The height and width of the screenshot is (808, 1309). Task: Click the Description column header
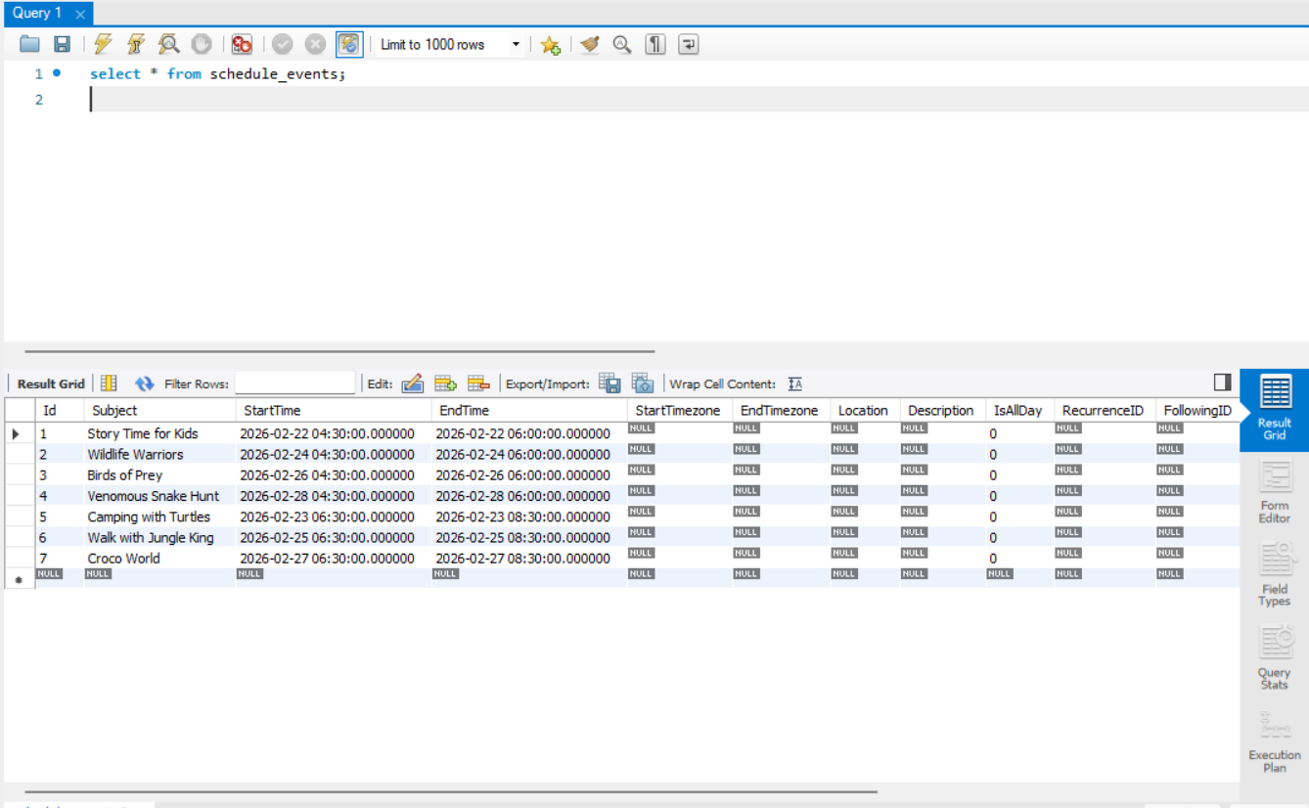pos(942,410)
